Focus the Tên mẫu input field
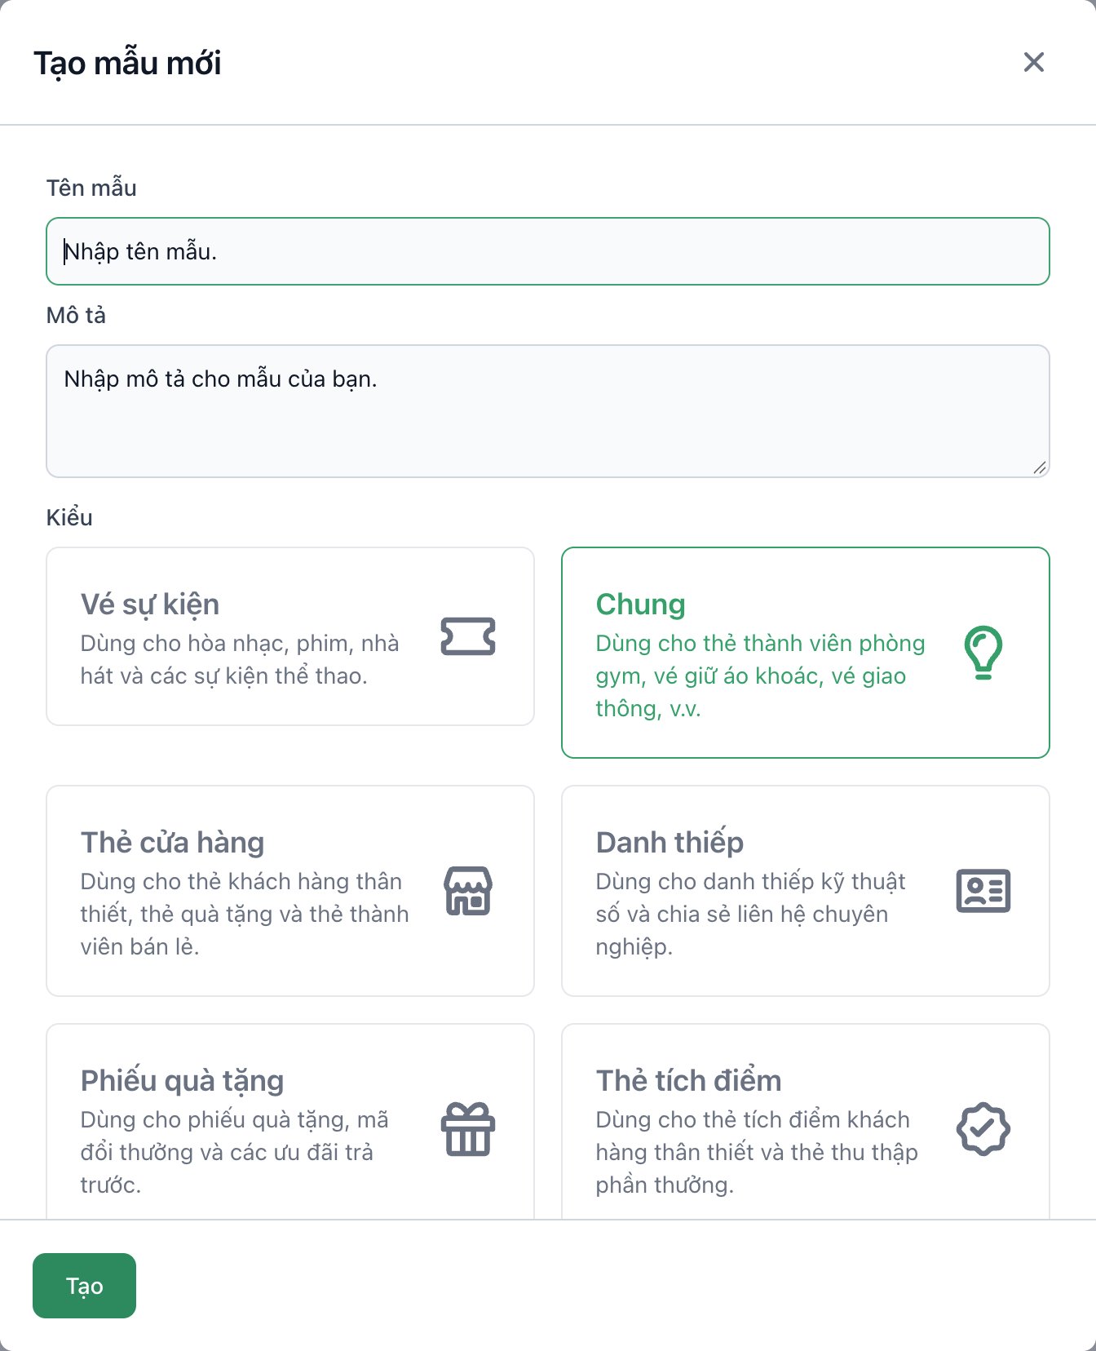This screenshot has width=1096, height=1351. 548,251
